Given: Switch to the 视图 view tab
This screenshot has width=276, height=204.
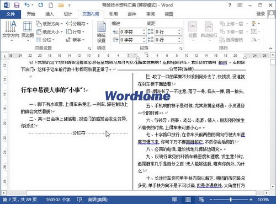Looking at the screenshot, I should [169, 14].
